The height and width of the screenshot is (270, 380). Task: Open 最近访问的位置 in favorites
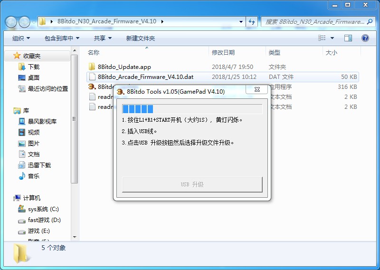[48, 89]
